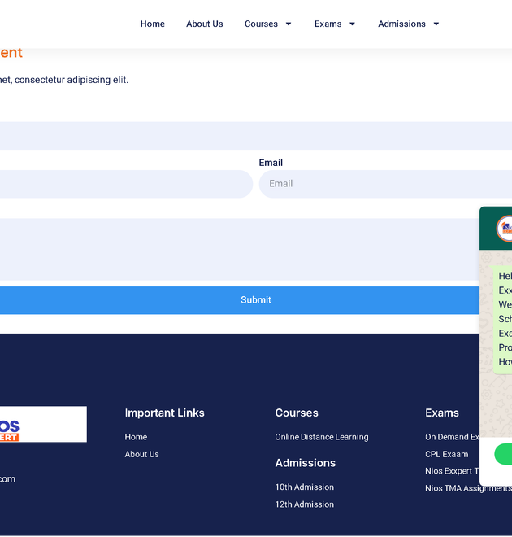Click the Important Links footer heading
Viewport: 512px width, 537px height.
tap(164, 413)
